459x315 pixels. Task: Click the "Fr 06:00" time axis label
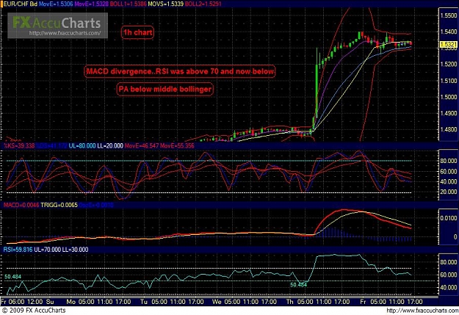pyautogui.click(x=13, y=302)
